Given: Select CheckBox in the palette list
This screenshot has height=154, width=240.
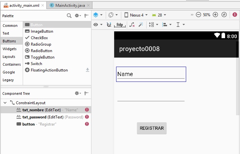Looking at the screenshot, I should tap(39, 38).
